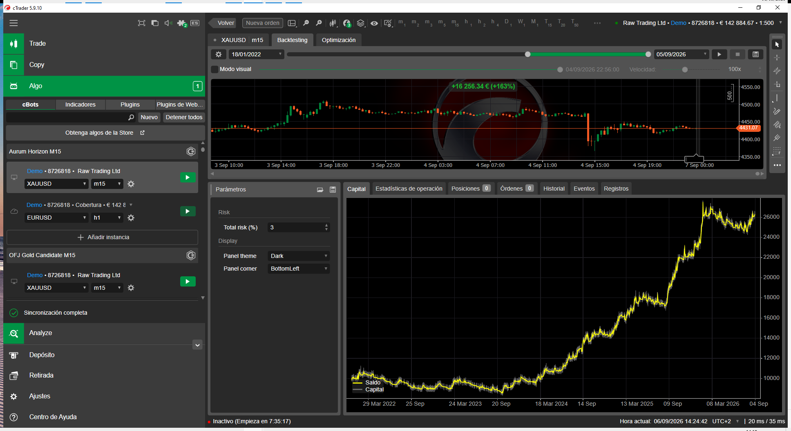Click Detener todos button
The height and width of the screenshot is (431, 791).
[184, 118]
